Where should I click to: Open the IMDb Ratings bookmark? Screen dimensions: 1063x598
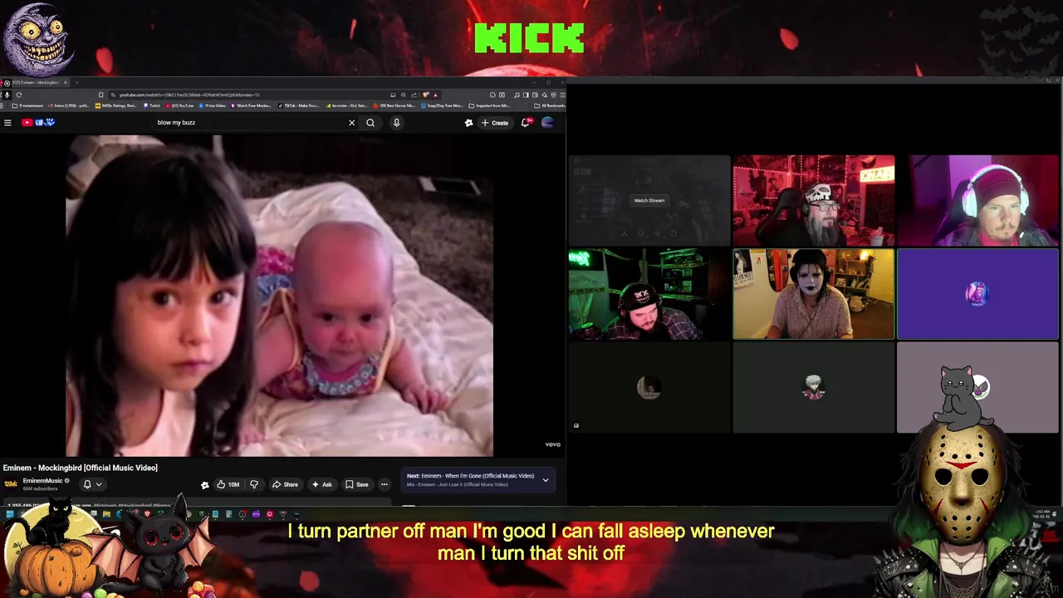pos(116,105)
